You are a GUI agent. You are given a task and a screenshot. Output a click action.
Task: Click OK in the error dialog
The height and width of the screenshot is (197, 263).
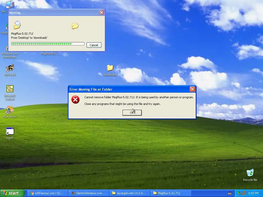(x=132, y=113)
